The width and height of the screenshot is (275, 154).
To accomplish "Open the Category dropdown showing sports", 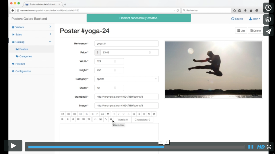I will (x=127, y=79).
